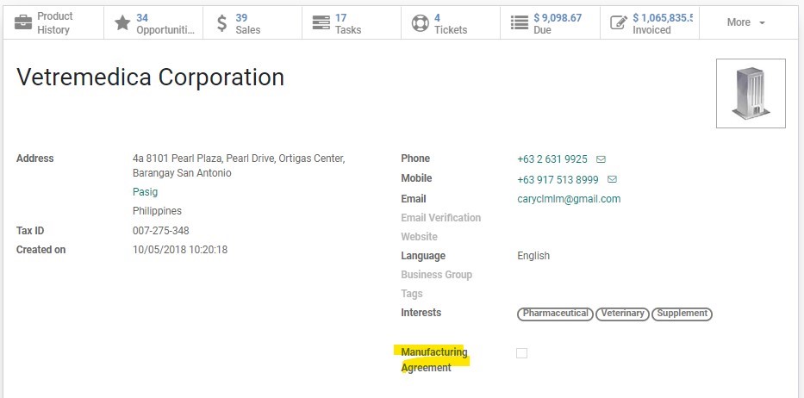Click the Barangay San Antonio address line

182,173
